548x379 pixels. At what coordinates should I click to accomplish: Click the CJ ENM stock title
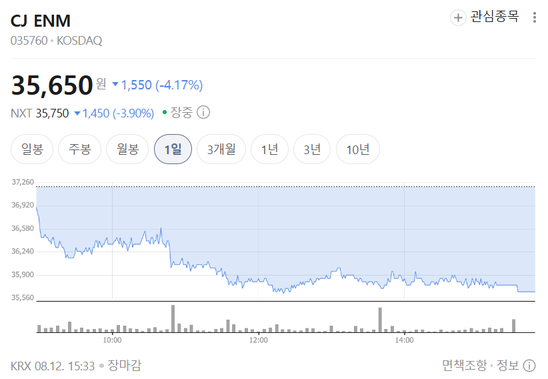[x=41, y=21]
